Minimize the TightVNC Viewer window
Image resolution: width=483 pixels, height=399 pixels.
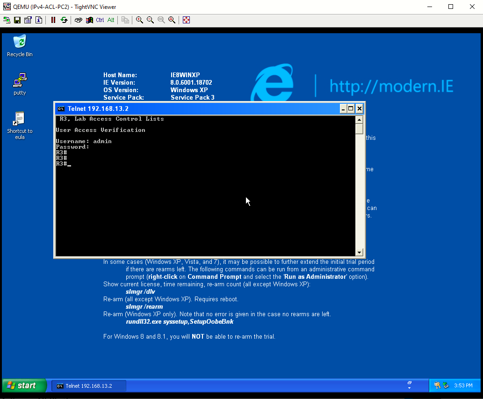pos(430,7)
